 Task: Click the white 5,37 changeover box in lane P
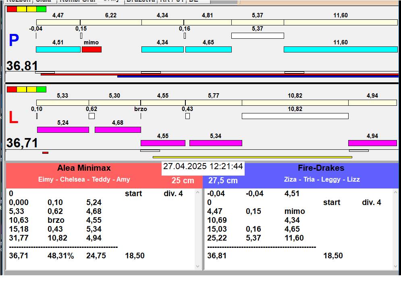pos(258,36)
